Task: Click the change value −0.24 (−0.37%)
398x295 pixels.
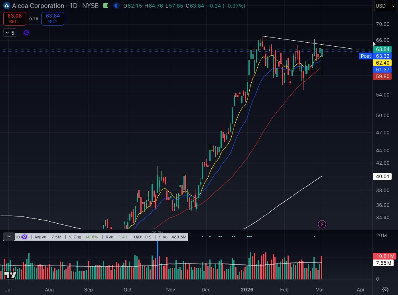Action: (226, 6)
